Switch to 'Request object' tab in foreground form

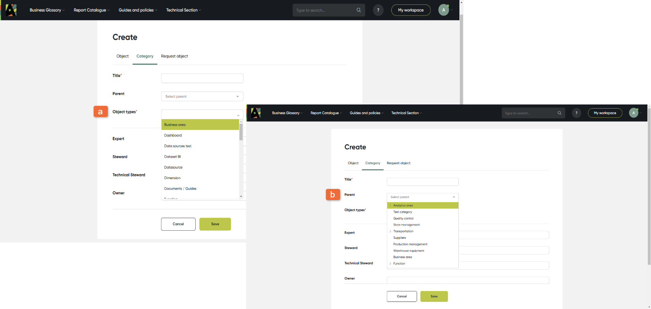tap(398, 163)
